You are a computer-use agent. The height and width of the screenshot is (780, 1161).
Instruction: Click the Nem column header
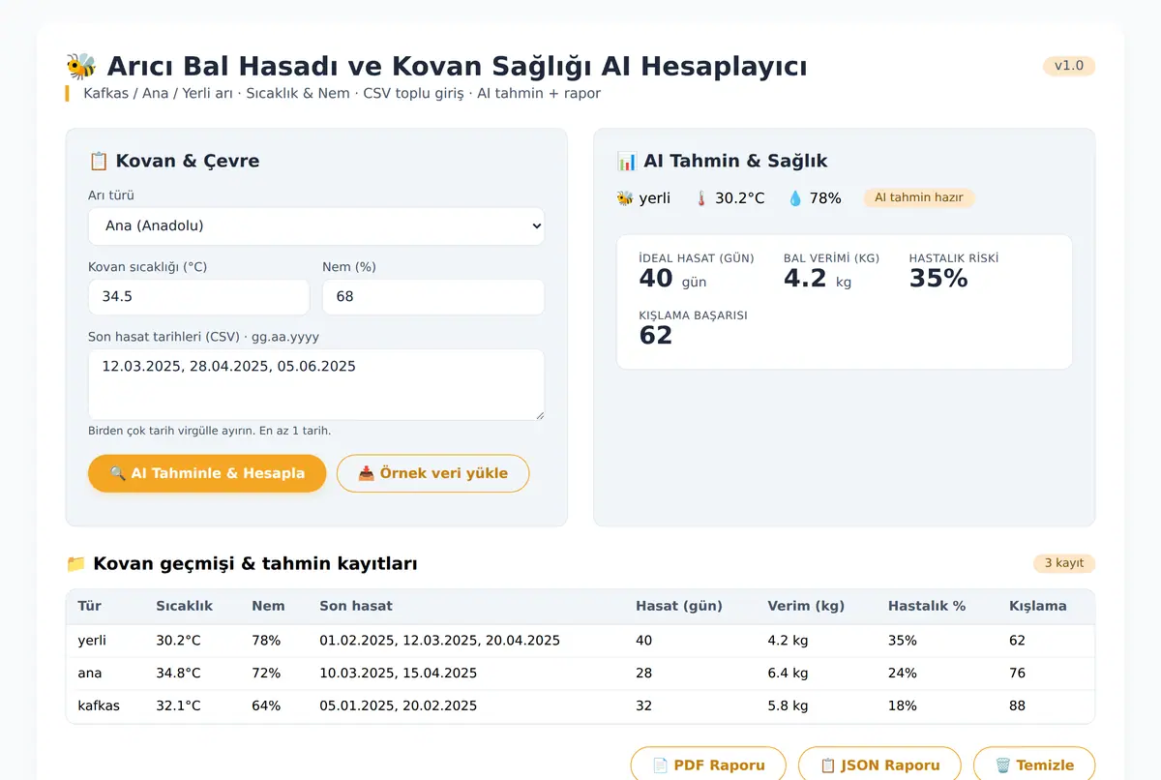click(268, 606)
